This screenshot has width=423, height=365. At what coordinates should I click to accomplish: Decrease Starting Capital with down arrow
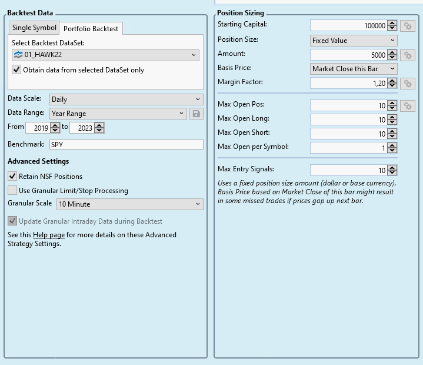click(x=392, y=28)
